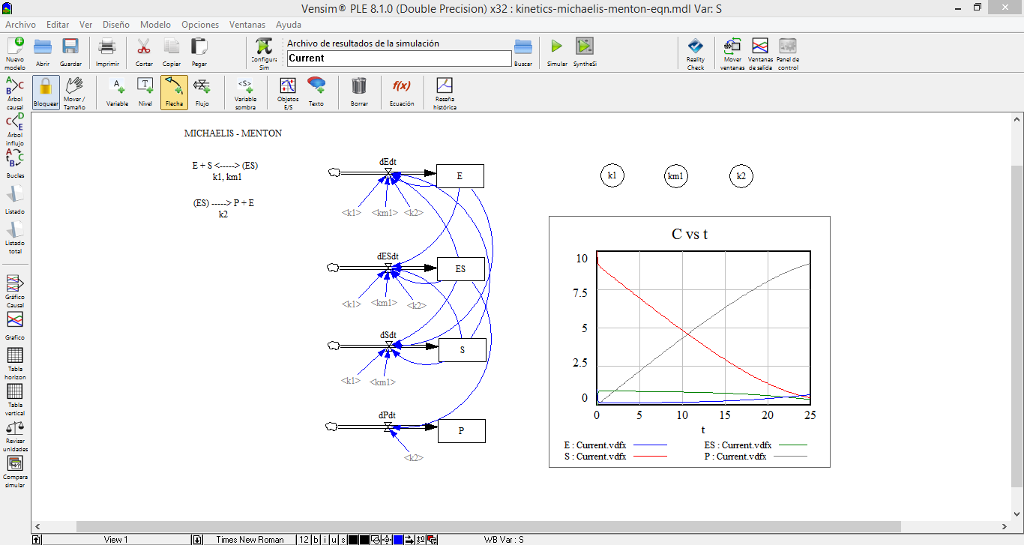The image size is (1024, 545).
Task: Click the Bucles loops tool
Action: click(15, 163)
